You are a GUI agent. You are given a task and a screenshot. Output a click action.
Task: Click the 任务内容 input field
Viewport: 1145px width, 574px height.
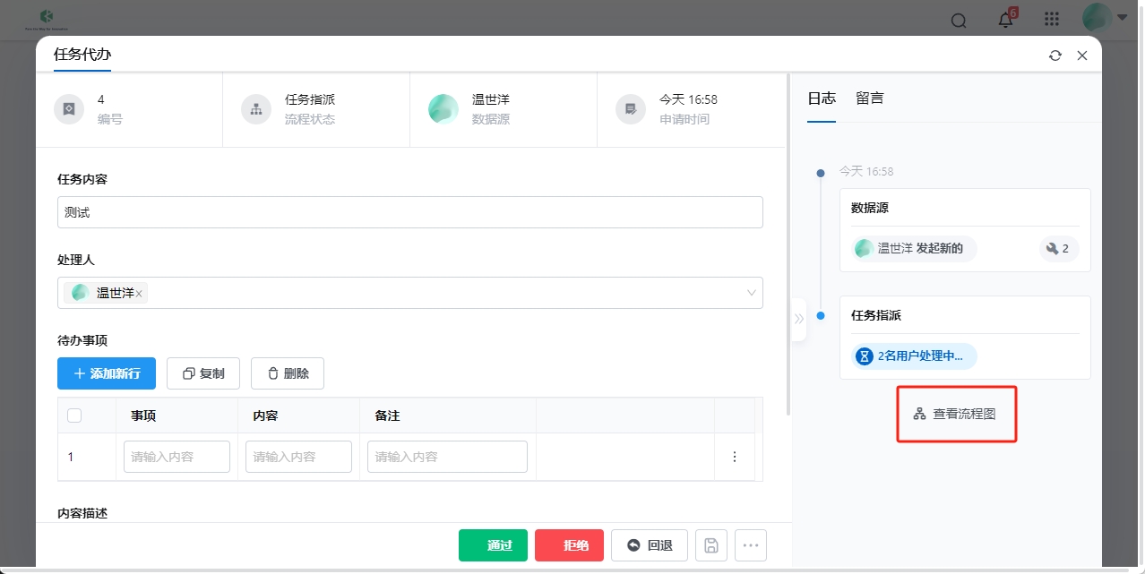coord(410,213)
